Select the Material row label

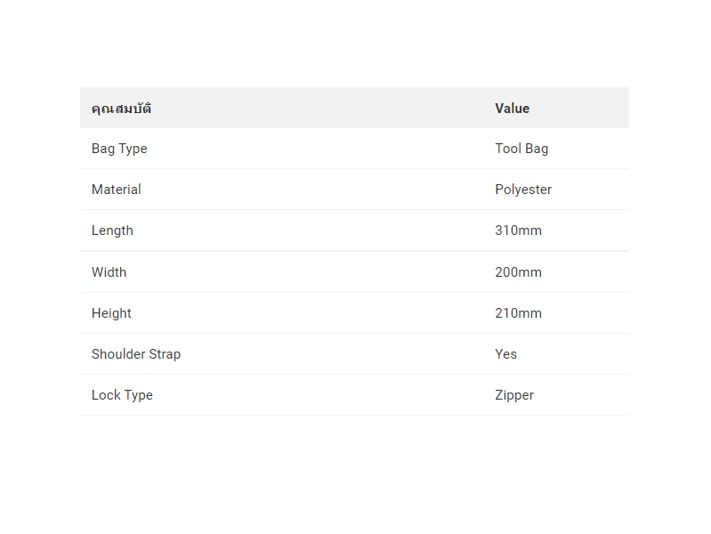[x=116, y=190]
